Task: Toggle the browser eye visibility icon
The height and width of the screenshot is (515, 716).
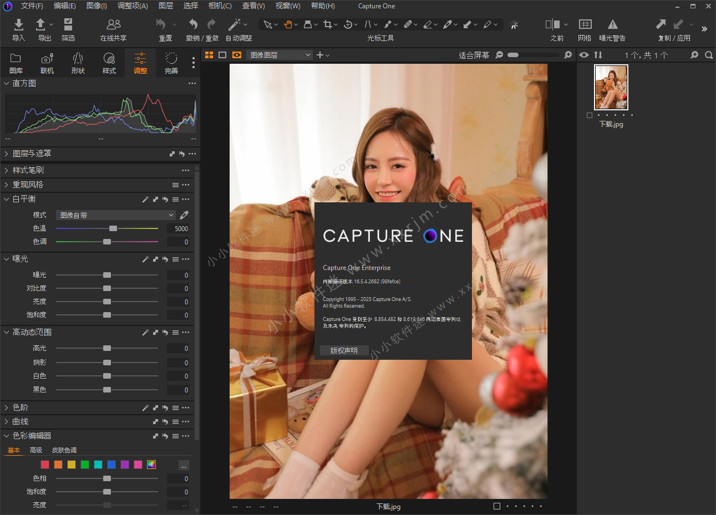Action: 584,55
